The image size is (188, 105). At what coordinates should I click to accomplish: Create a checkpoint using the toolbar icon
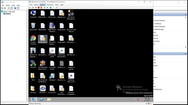[51, 8]
